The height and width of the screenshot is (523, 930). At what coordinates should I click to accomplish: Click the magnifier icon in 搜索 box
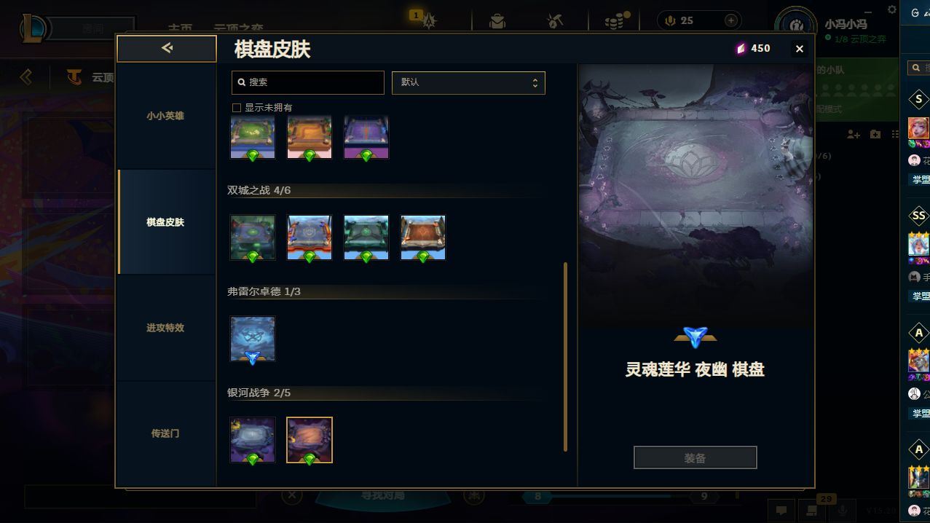coord(242,82)
